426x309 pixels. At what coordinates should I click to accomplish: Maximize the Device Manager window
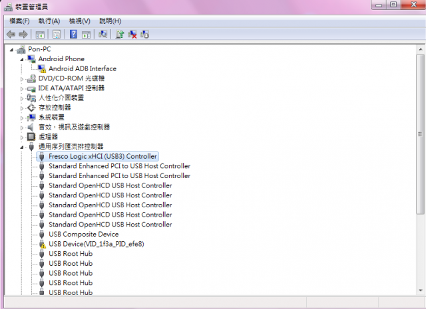[x=393, y=5]
